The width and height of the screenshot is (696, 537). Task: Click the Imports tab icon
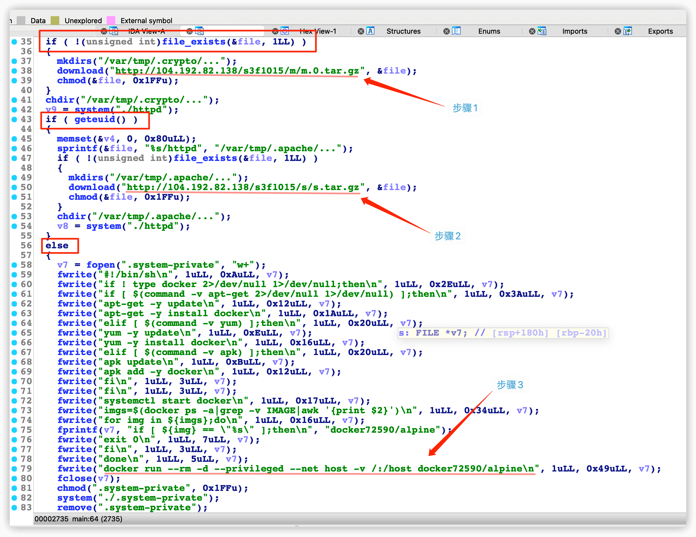[x=542, y=31]
